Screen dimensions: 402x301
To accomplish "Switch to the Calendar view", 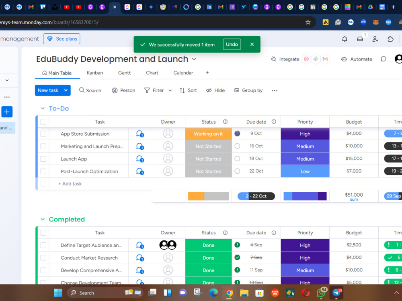I will [x=183, y=73].
